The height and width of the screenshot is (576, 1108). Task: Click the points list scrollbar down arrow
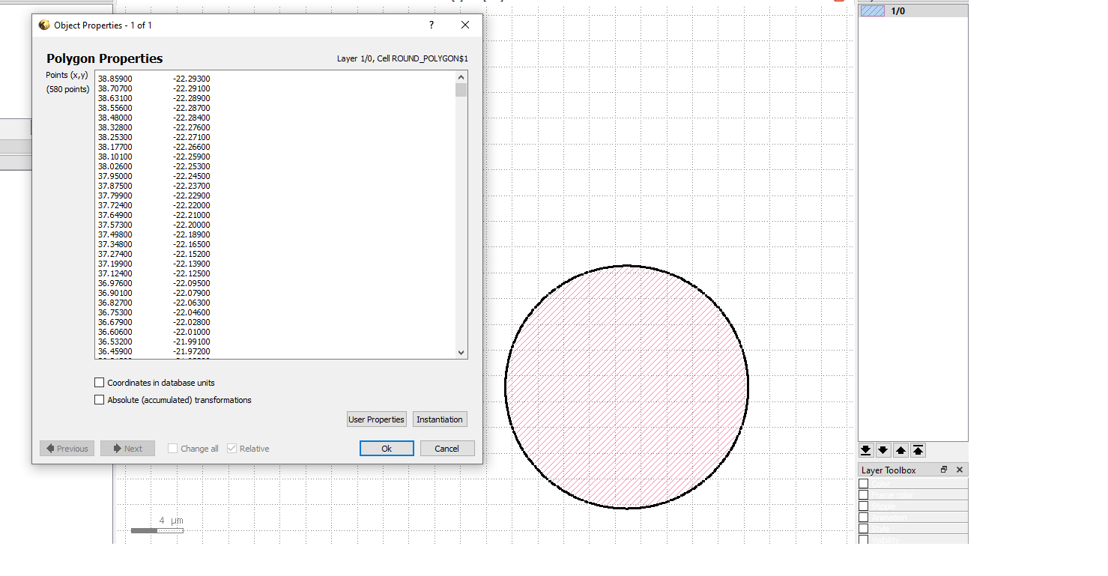(x=461, y=352)
